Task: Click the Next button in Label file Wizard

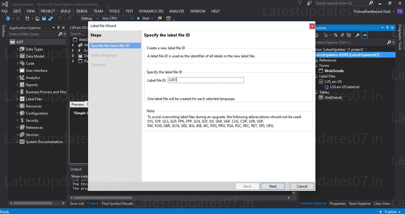Action: tap(272, 186)
